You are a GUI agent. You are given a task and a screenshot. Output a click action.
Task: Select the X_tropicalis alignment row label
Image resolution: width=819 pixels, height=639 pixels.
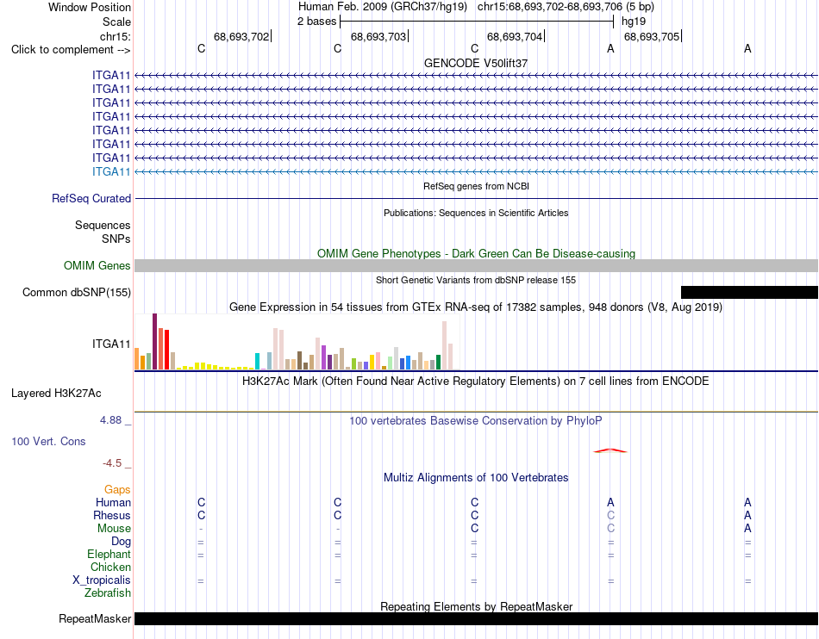(x=102, y=580)
